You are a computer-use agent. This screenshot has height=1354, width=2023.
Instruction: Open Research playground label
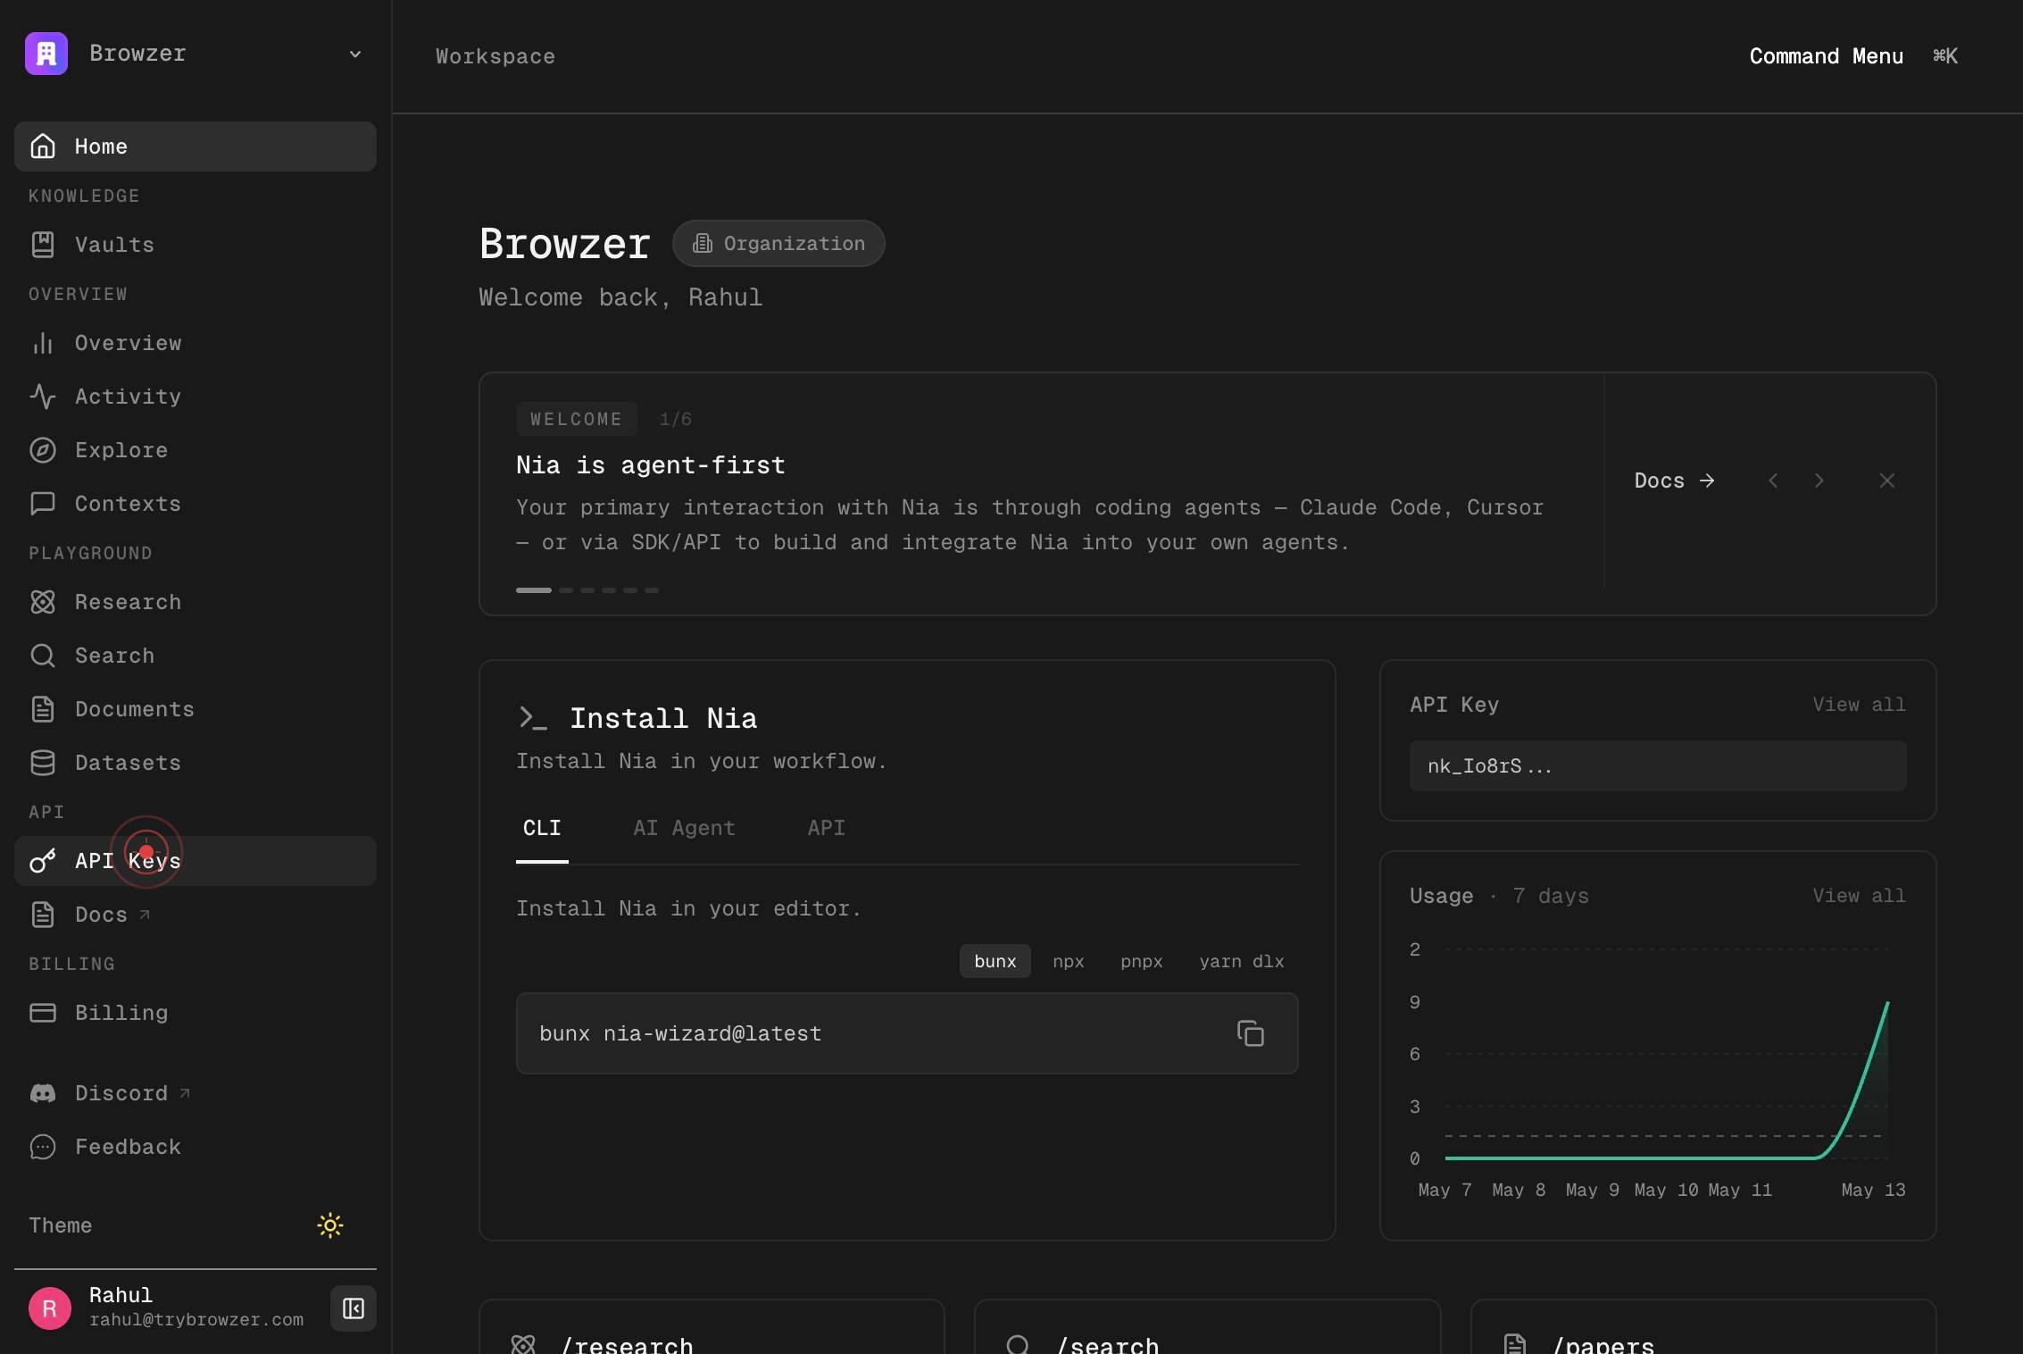click(128, 602)
